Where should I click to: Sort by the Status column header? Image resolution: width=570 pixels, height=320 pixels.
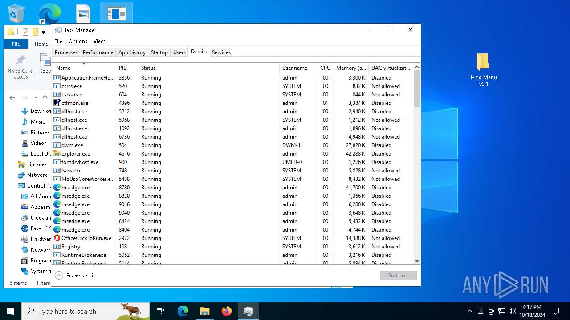pyautogui.click(x=209, y=68)
